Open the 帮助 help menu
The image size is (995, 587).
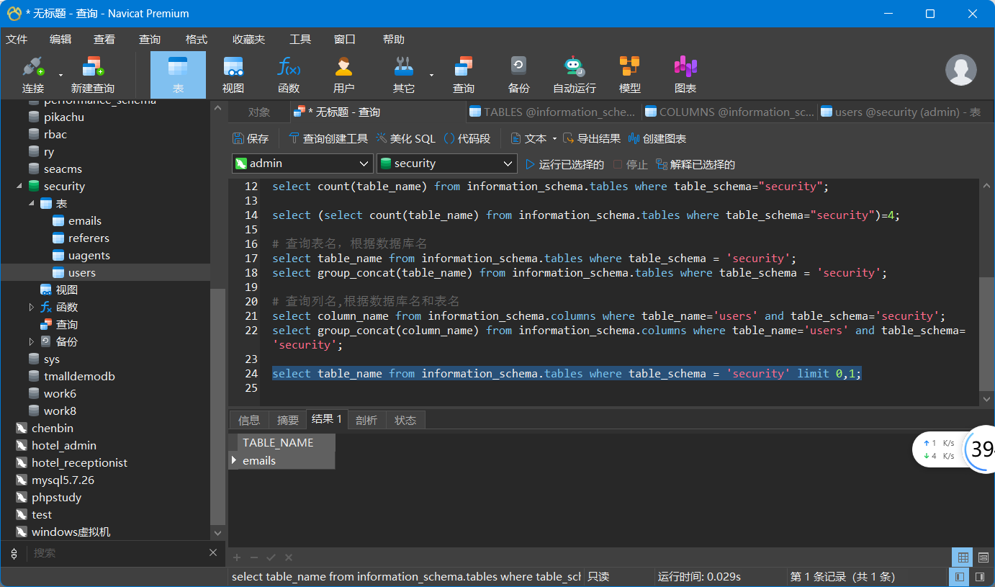pos(394,40)
